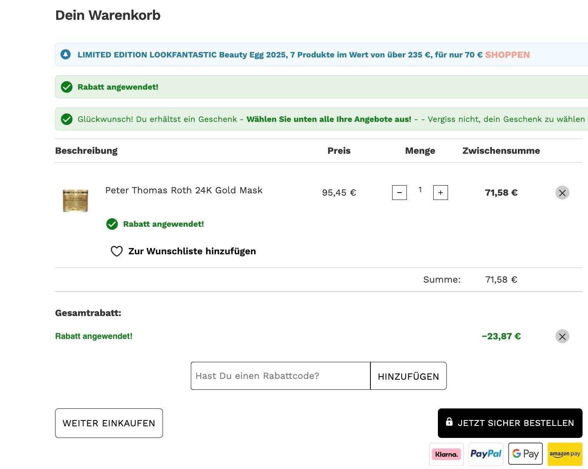Click the quantity value 1
Screen dimensions: 588x469
coord(420,189)
